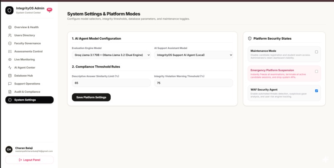Click the Database Hub cylinder icon
The image size is (334, 168).
point(10,76)
